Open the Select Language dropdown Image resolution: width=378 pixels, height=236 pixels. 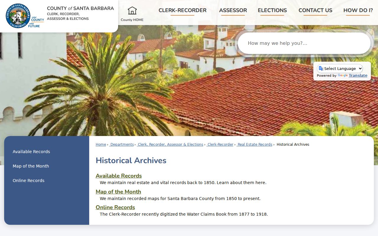[x=340, y=68]
